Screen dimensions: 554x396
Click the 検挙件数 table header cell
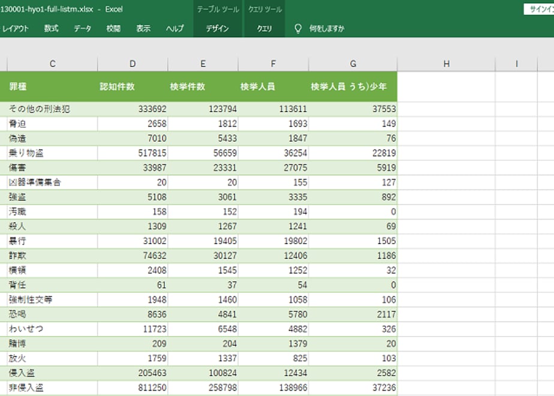[203, 86]
